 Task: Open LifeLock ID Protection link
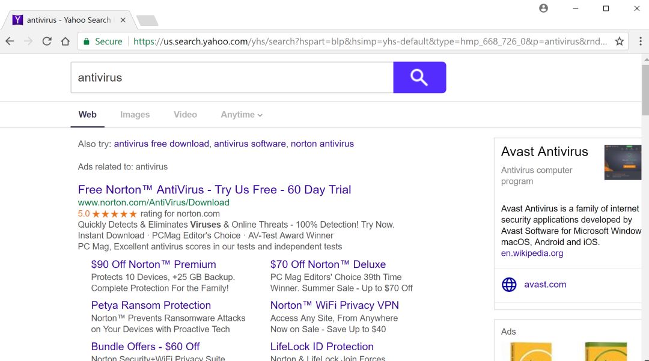pyautogui.click(x=321, y=347)
